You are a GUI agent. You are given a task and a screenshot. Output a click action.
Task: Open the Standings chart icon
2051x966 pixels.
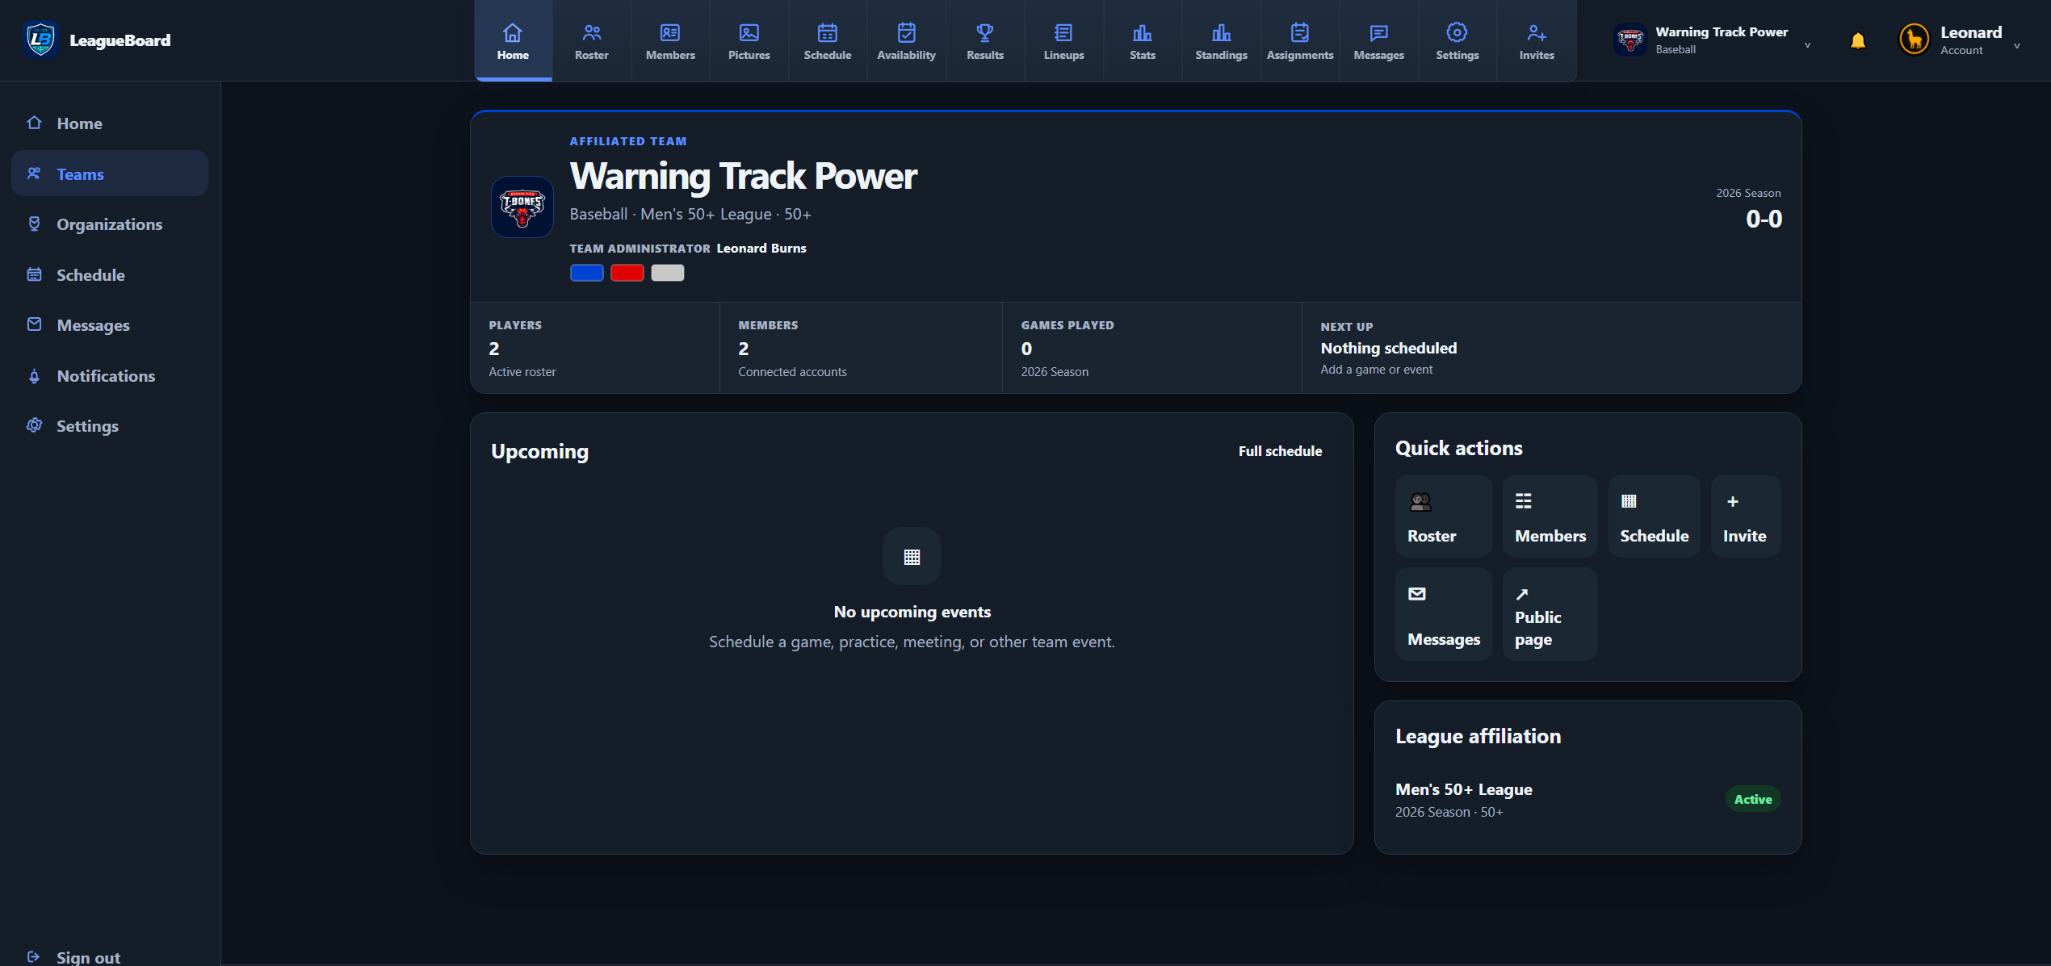point(1221,33)
